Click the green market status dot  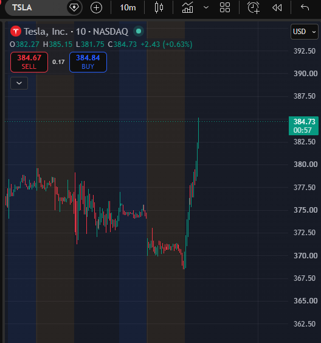(139, 31)
